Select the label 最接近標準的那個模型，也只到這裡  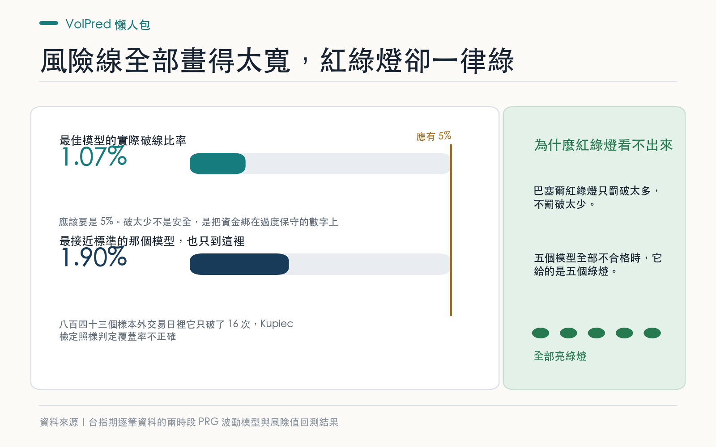tap(152, 241)
